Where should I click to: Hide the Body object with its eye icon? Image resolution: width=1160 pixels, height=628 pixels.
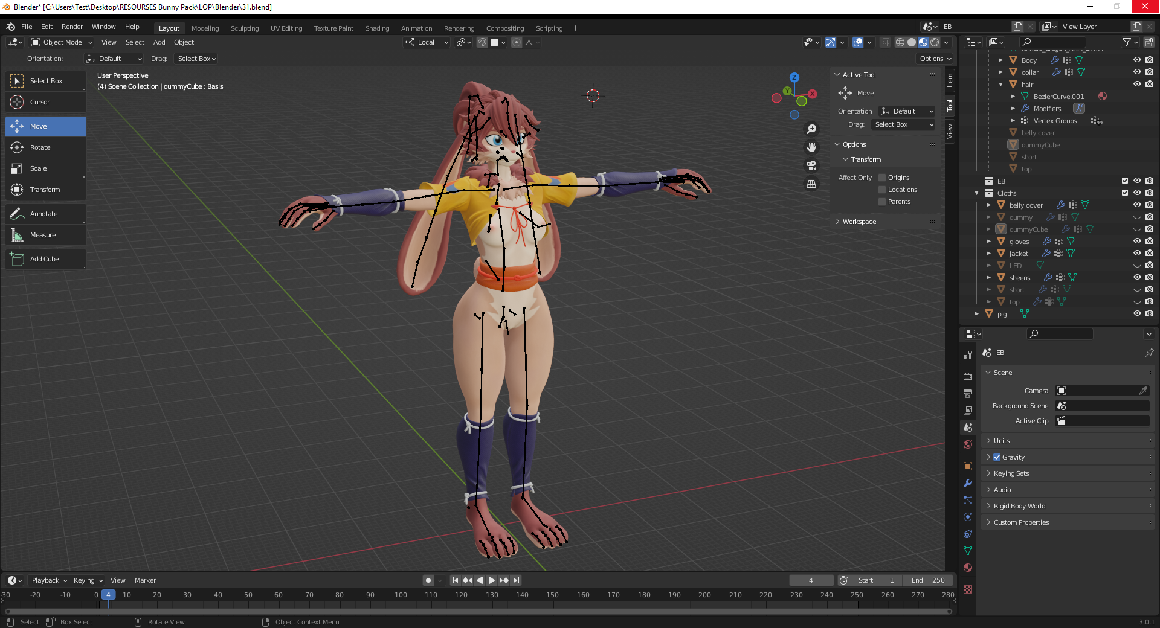1137,60
